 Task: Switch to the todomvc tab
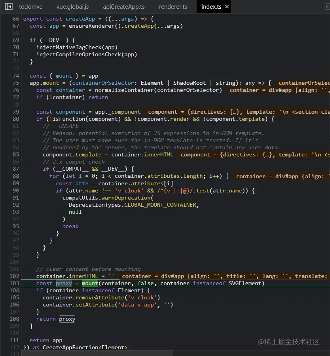point(30,7)
